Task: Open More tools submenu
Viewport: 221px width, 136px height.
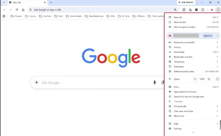Action: [x=193, y=116]
